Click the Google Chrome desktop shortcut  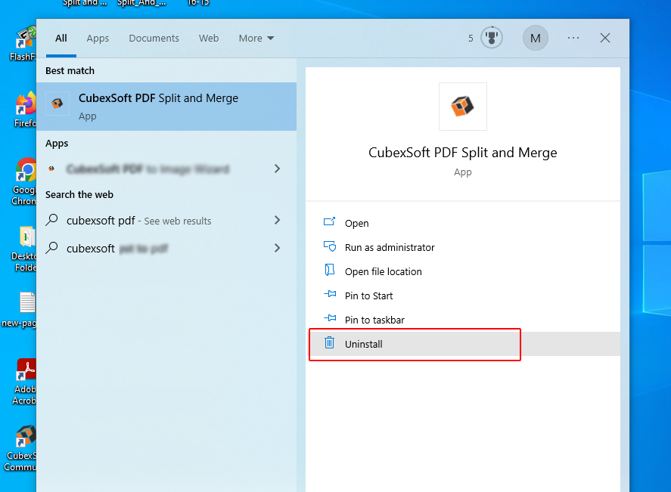tap(25, 181)
